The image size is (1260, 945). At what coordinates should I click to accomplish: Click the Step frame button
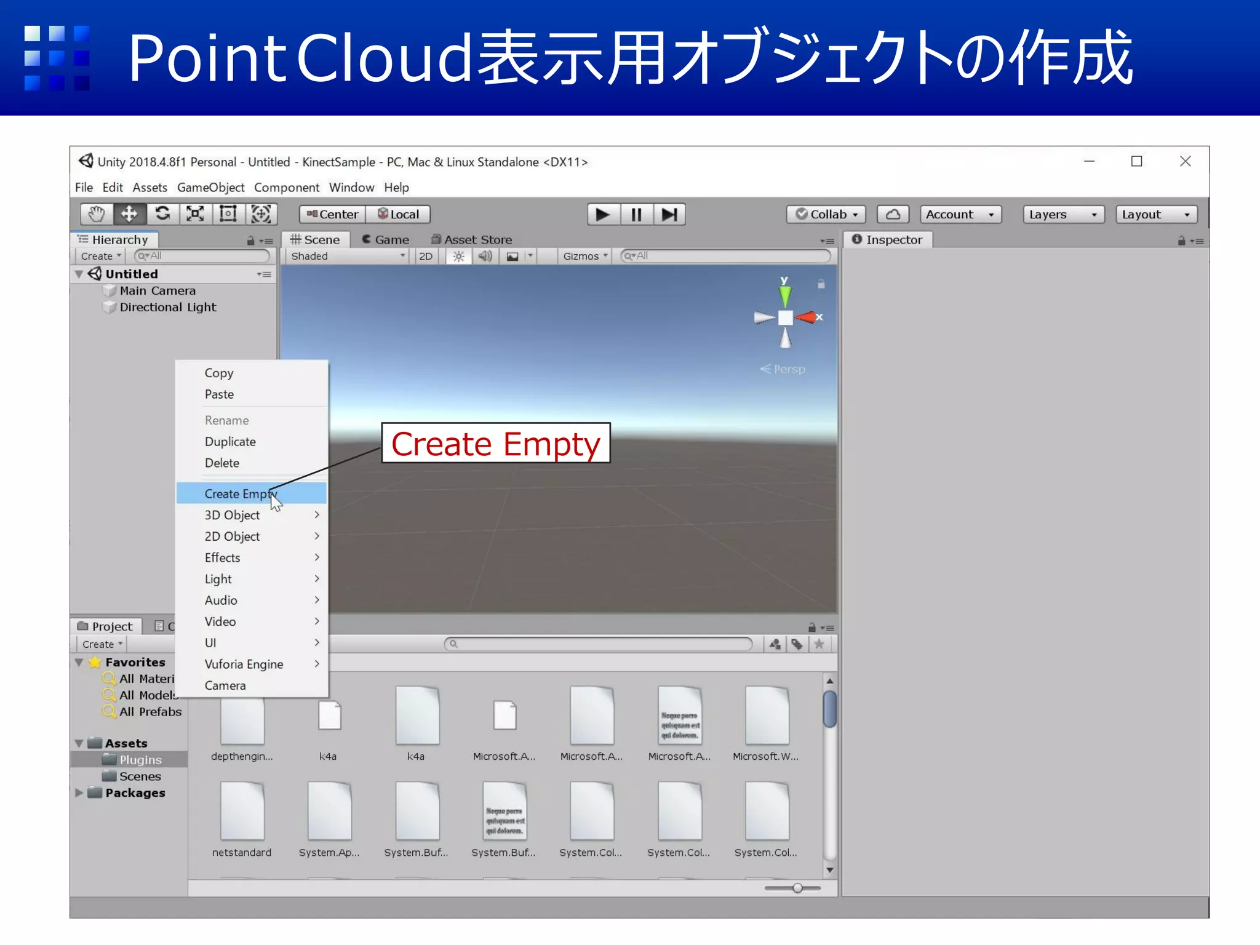[x=669, y=215]
